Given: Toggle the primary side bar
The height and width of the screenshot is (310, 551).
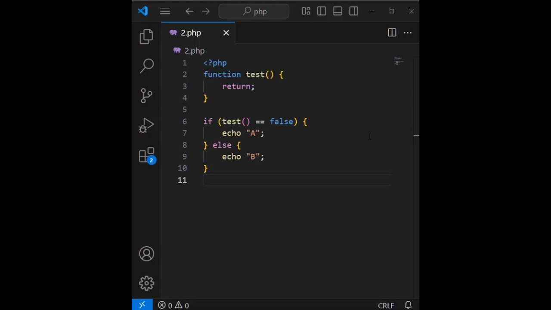Looking at the screenshot, I should pos(322,11).
